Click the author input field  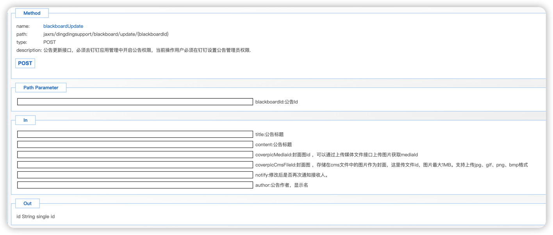click(x=135, y=185)
